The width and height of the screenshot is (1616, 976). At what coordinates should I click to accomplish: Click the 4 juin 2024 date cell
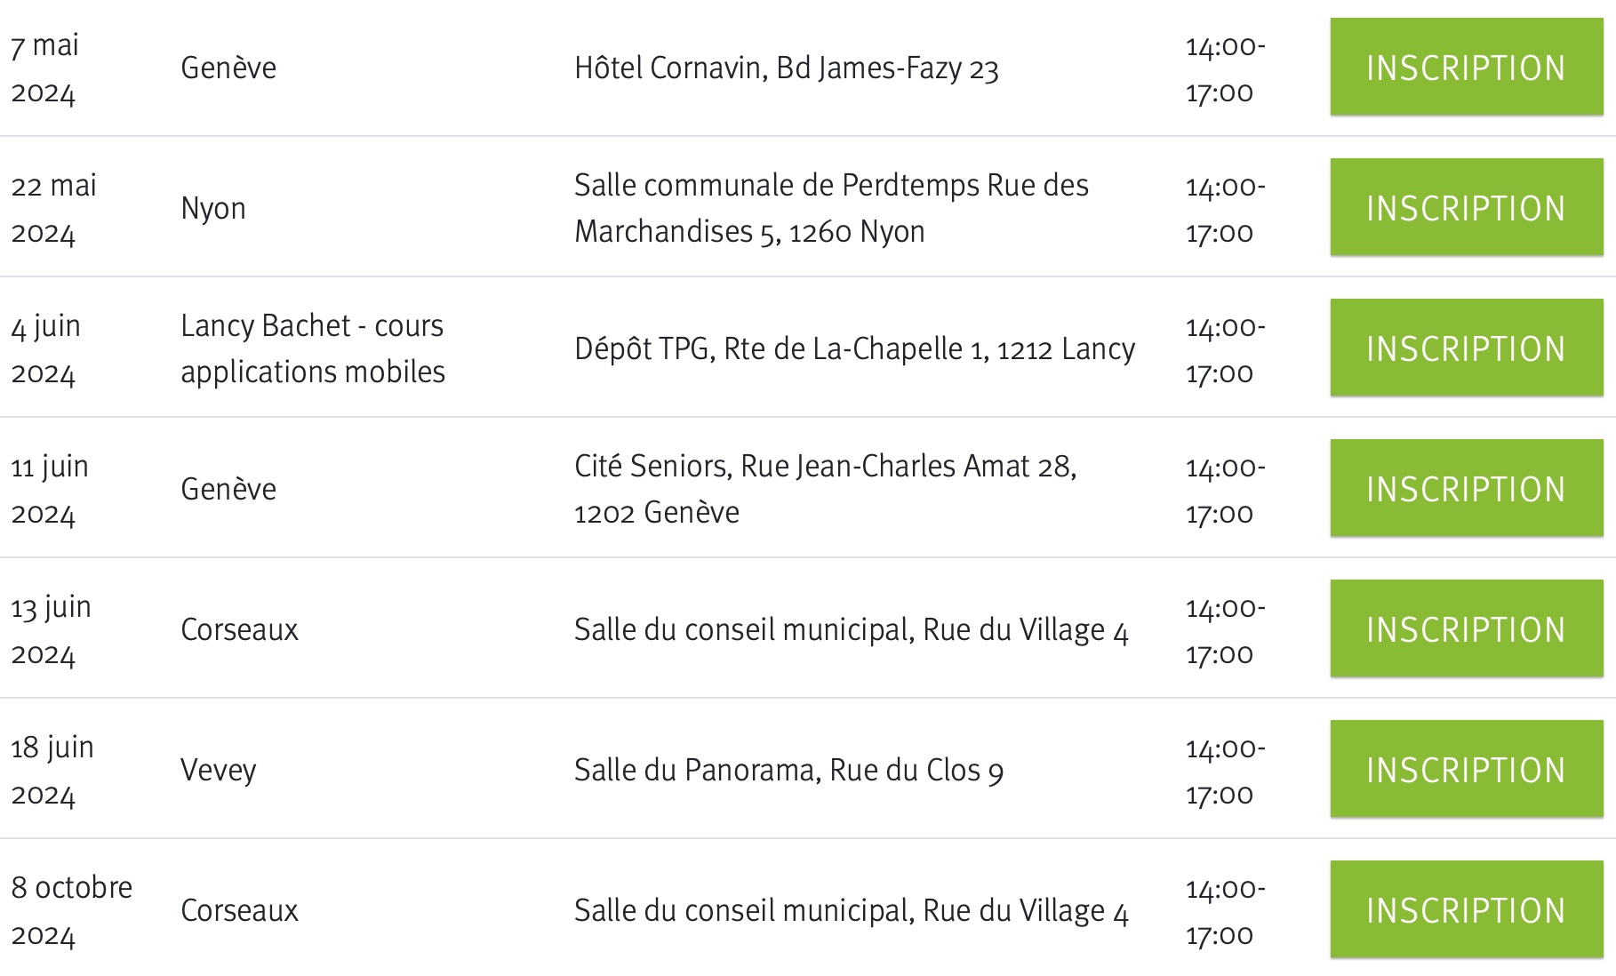(x=46, y=348)
